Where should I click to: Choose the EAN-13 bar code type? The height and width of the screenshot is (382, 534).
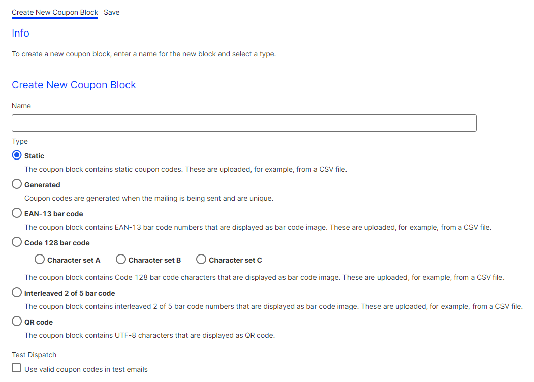(x=16, y=213)
